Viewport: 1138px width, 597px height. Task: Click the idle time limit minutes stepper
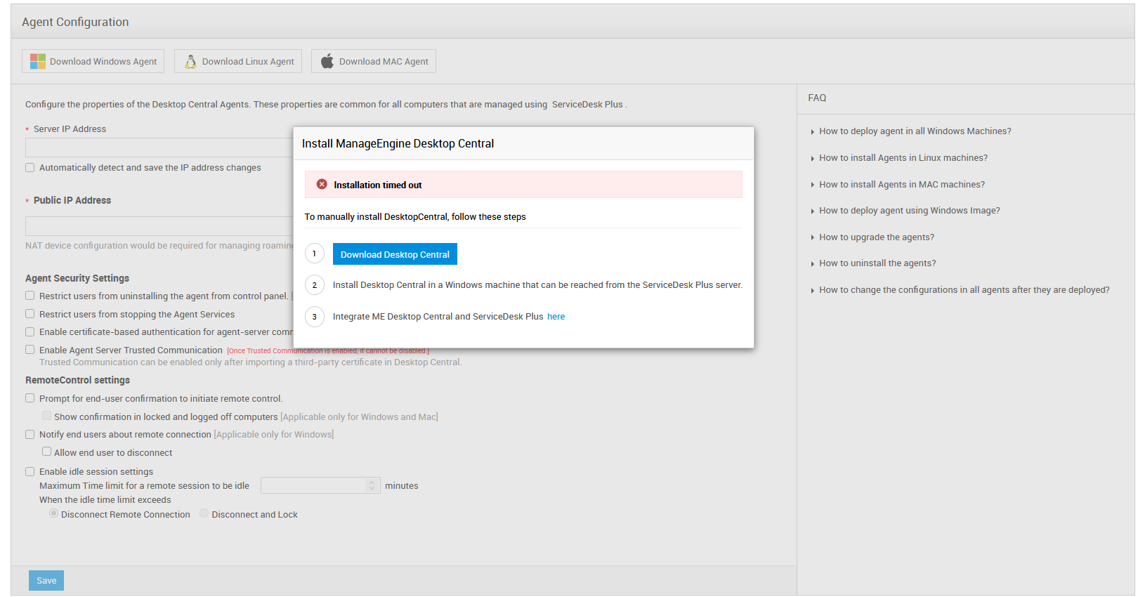[x=372, y=485]
